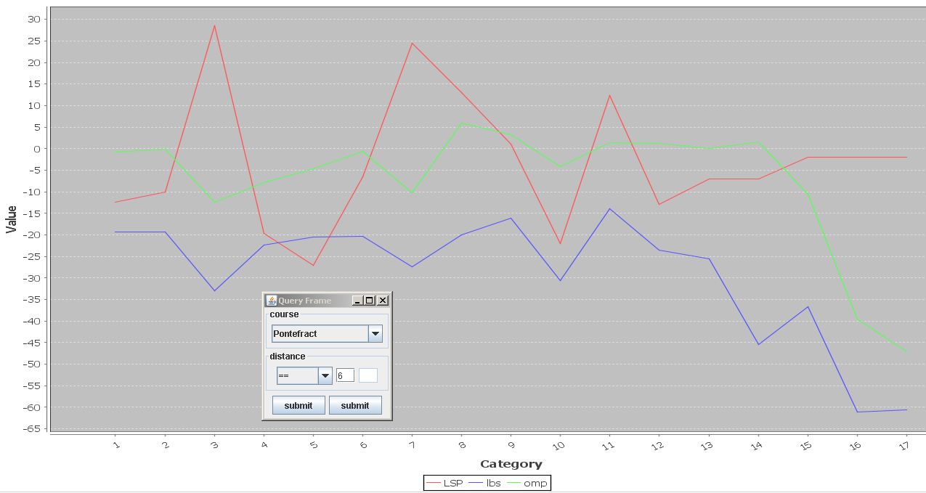
Task: Click the Java icon in Query Frame title bar
Action: click(272, 301)
